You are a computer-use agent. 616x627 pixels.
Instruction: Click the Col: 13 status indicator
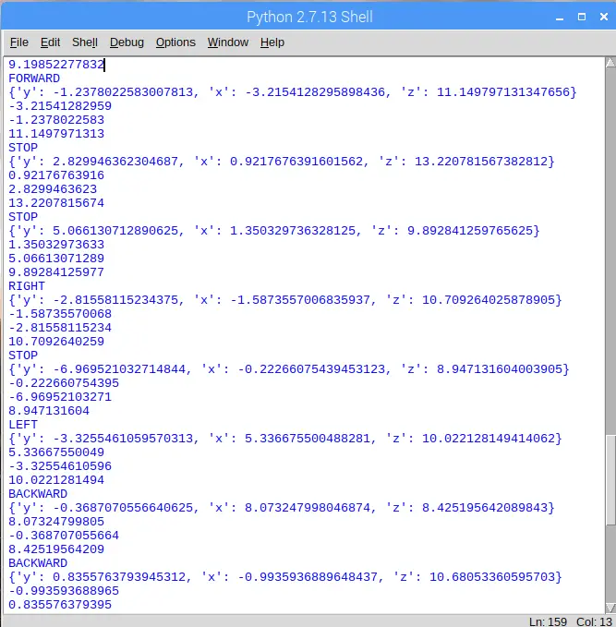click(594, 621)
